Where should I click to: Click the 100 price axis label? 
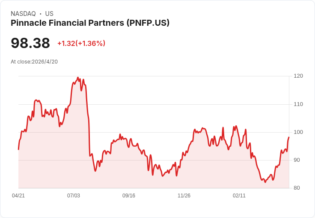(298, 132)
